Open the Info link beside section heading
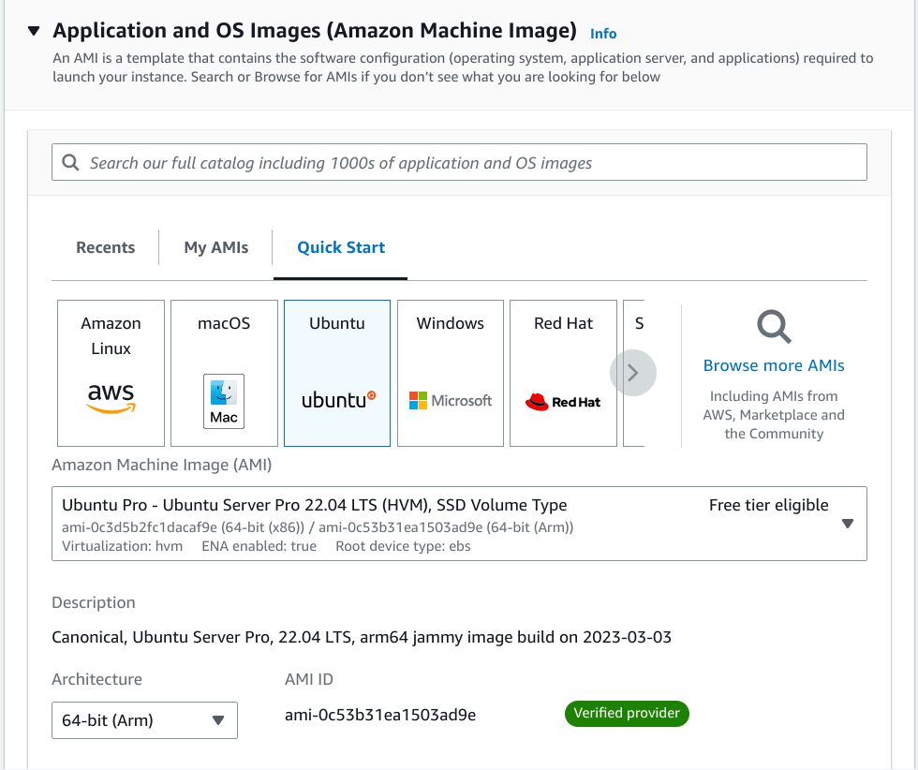Viewport: 918px width, 770px height. [603, 34]
